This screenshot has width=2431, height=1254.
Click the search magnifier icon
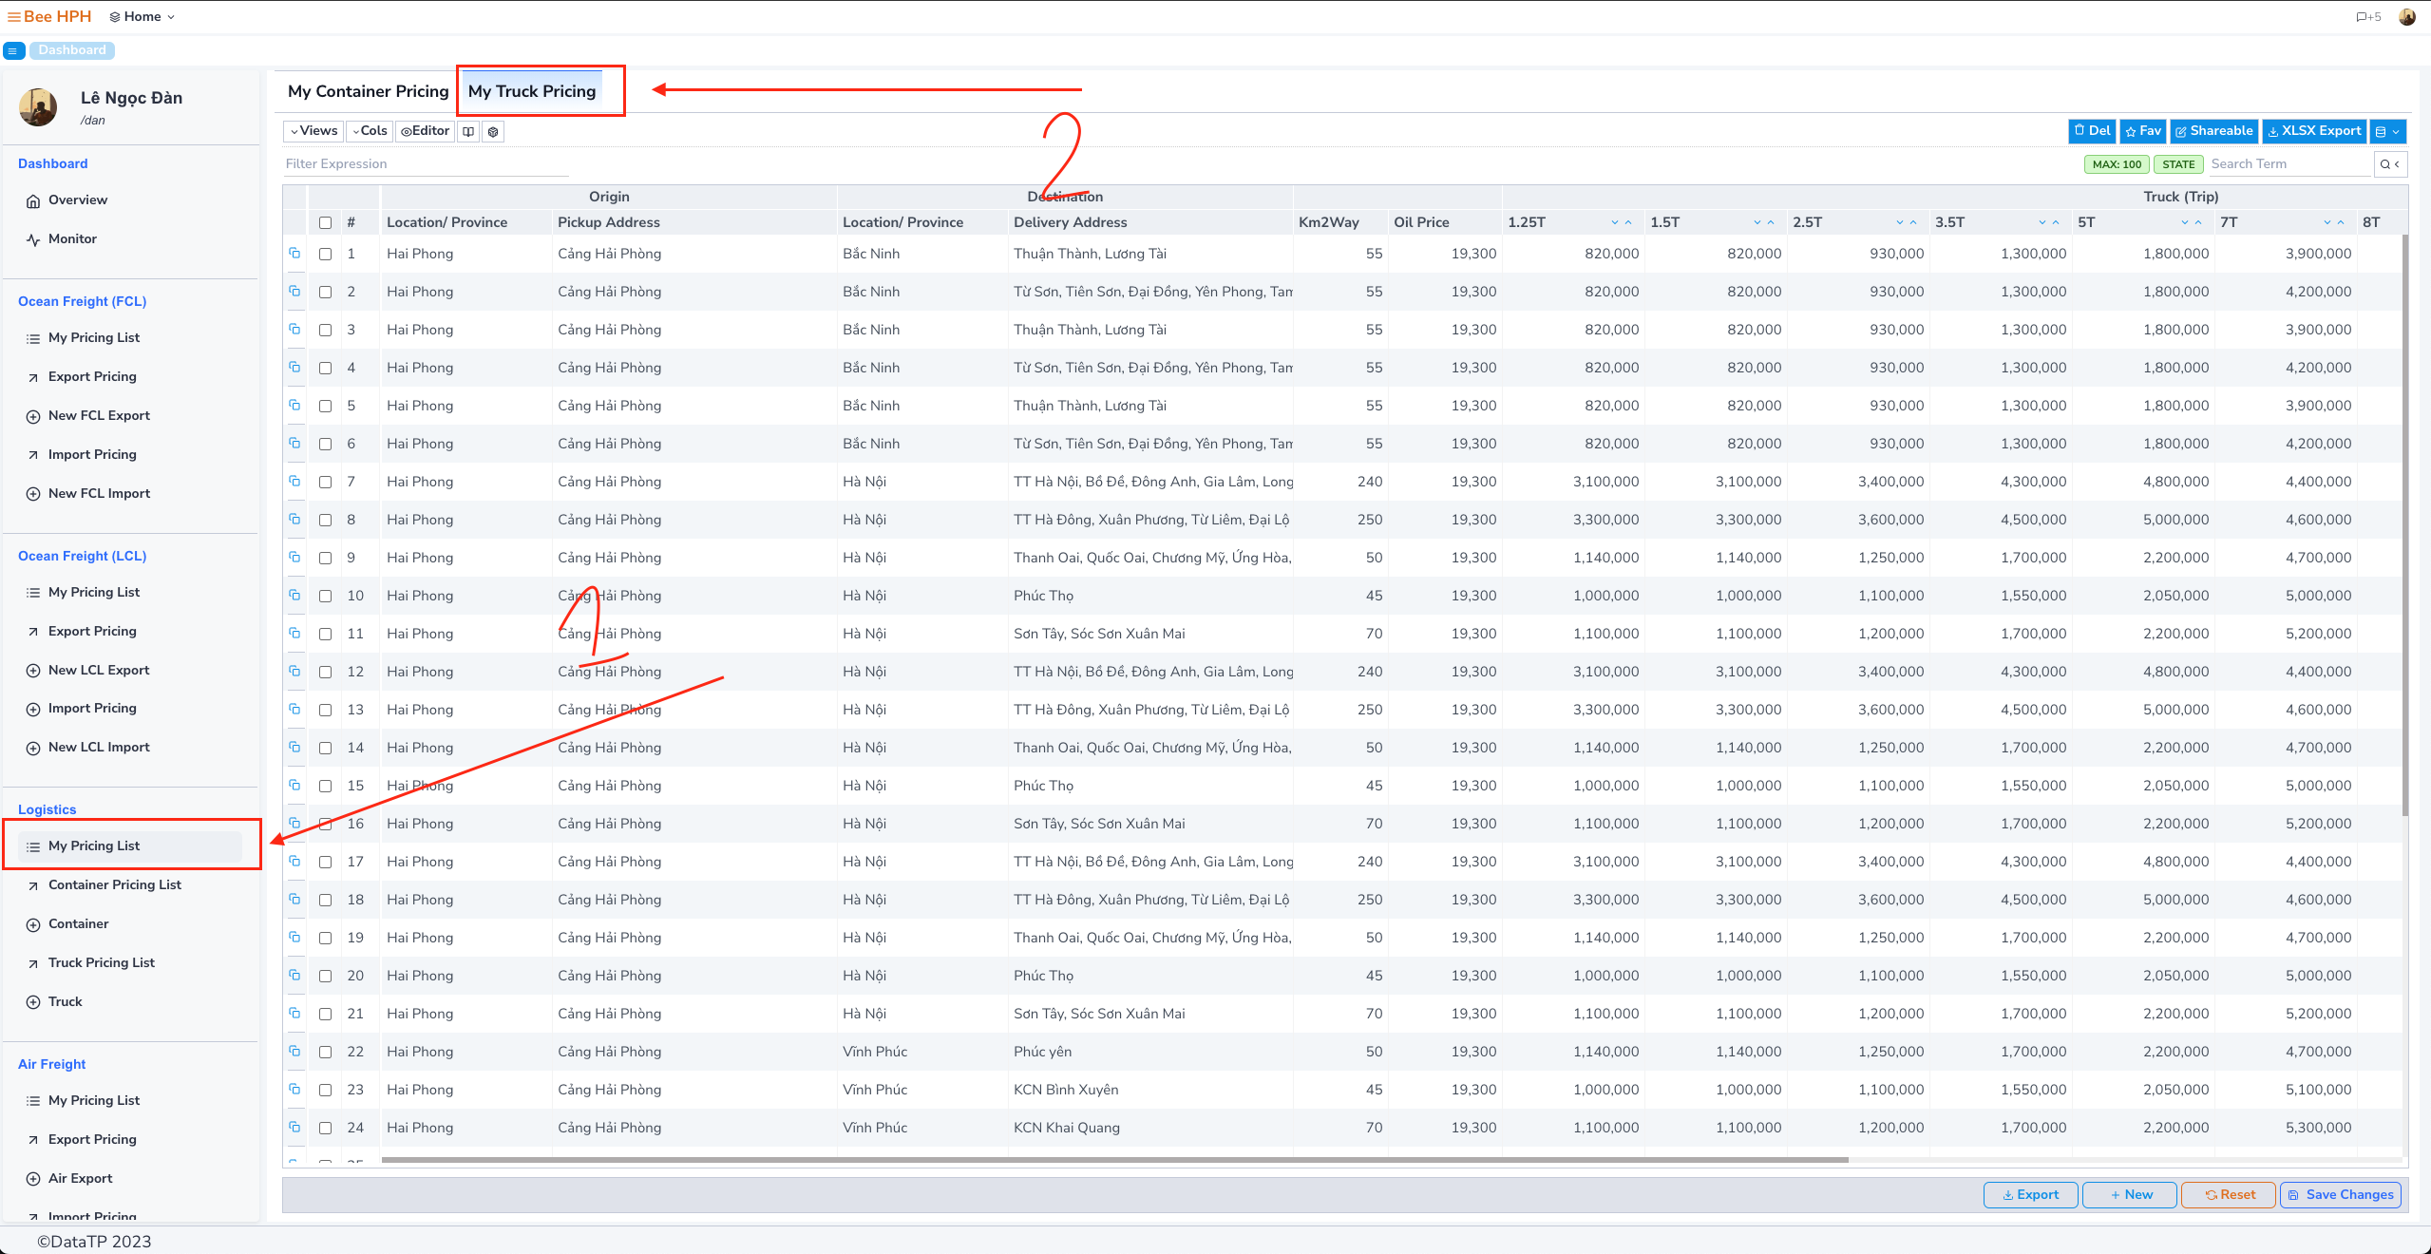(2384, 164)
